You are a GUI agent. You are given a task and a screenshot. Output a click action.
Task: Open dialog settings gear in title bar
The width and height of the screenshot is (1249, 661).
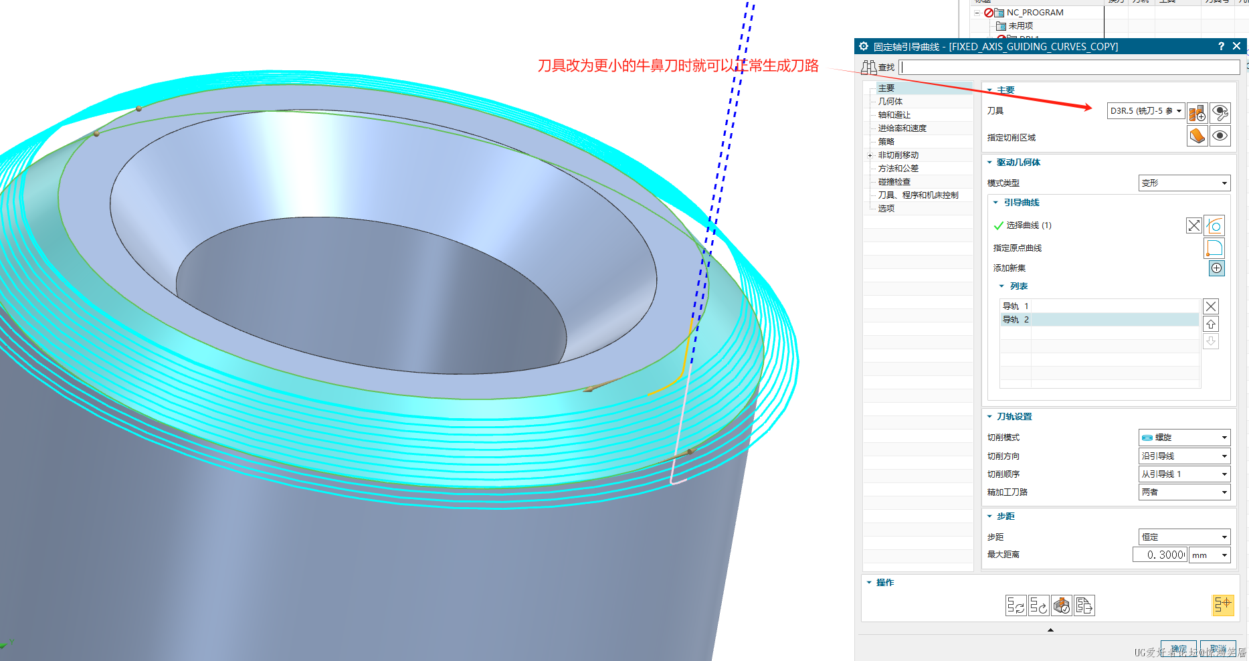pos(864,46)
